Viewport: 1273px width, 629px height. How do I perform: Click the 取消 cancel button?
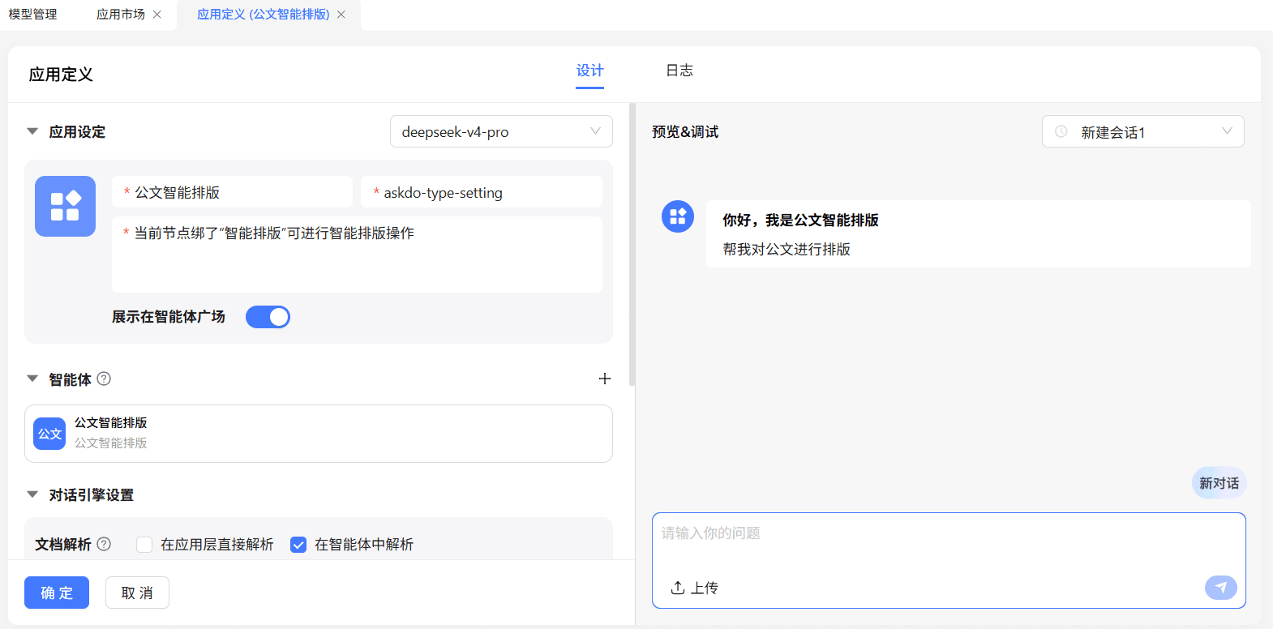[137, 593]
